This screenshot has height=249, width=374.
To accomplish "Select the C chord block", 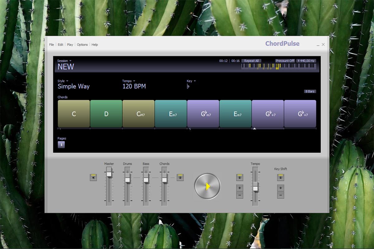I will (74, 114).
